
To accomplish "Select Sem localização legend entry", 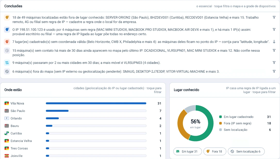I will click(x=245, y=130).
